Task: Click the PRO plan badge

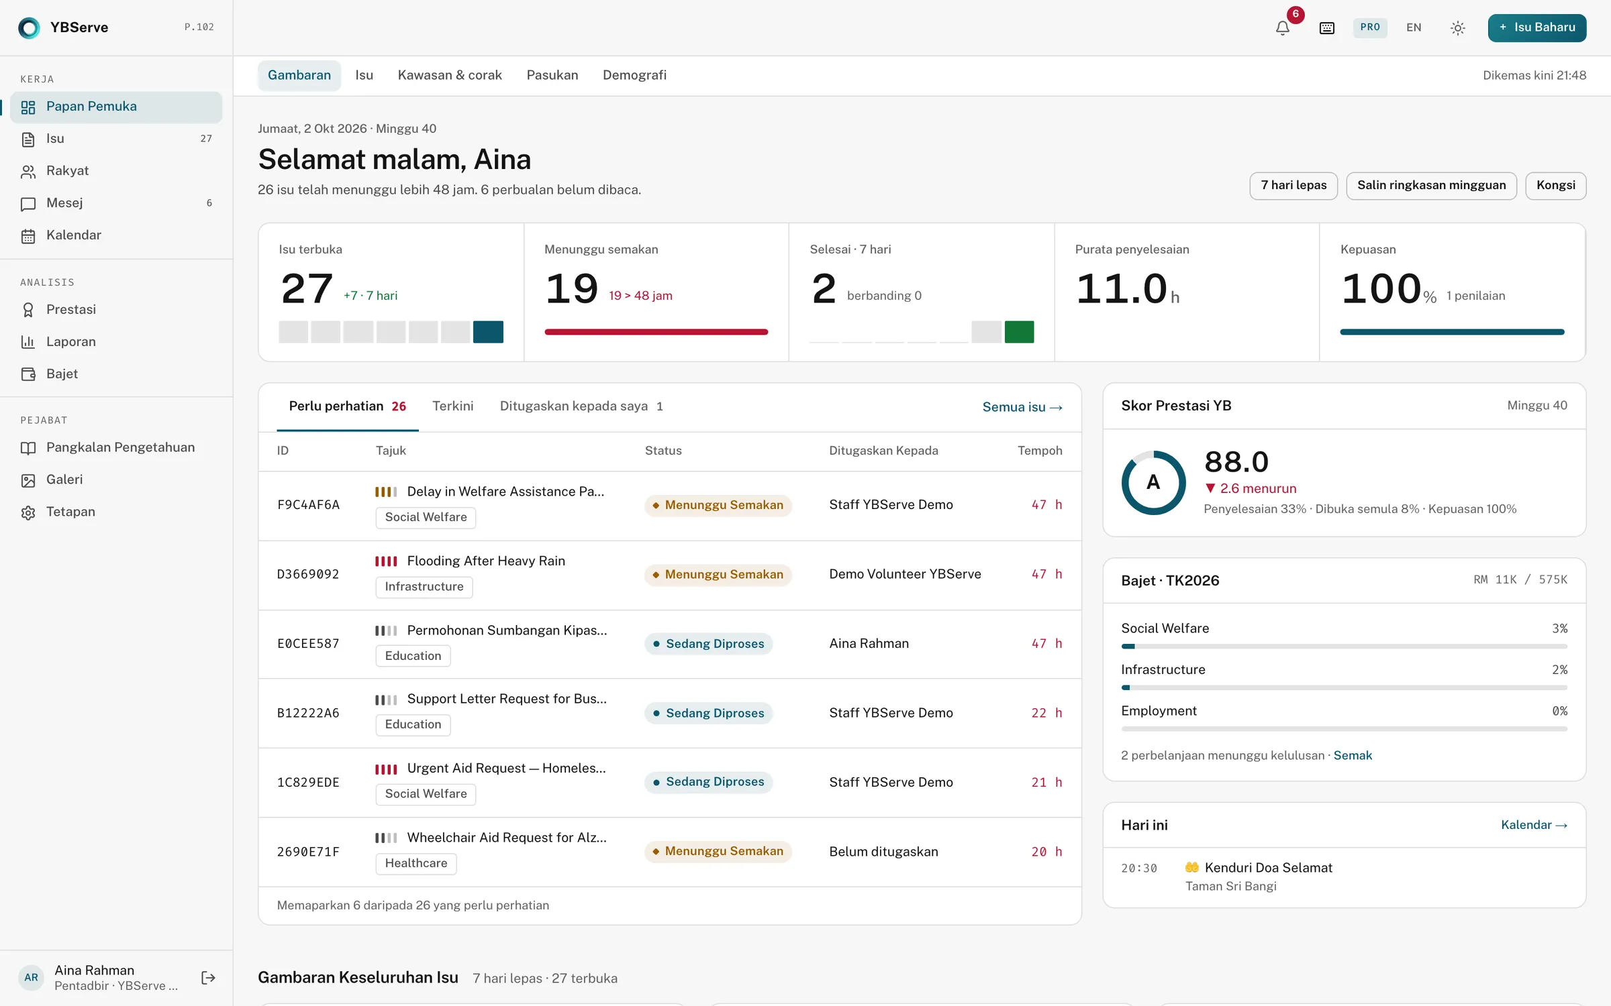Action: tap(1369, 27)
